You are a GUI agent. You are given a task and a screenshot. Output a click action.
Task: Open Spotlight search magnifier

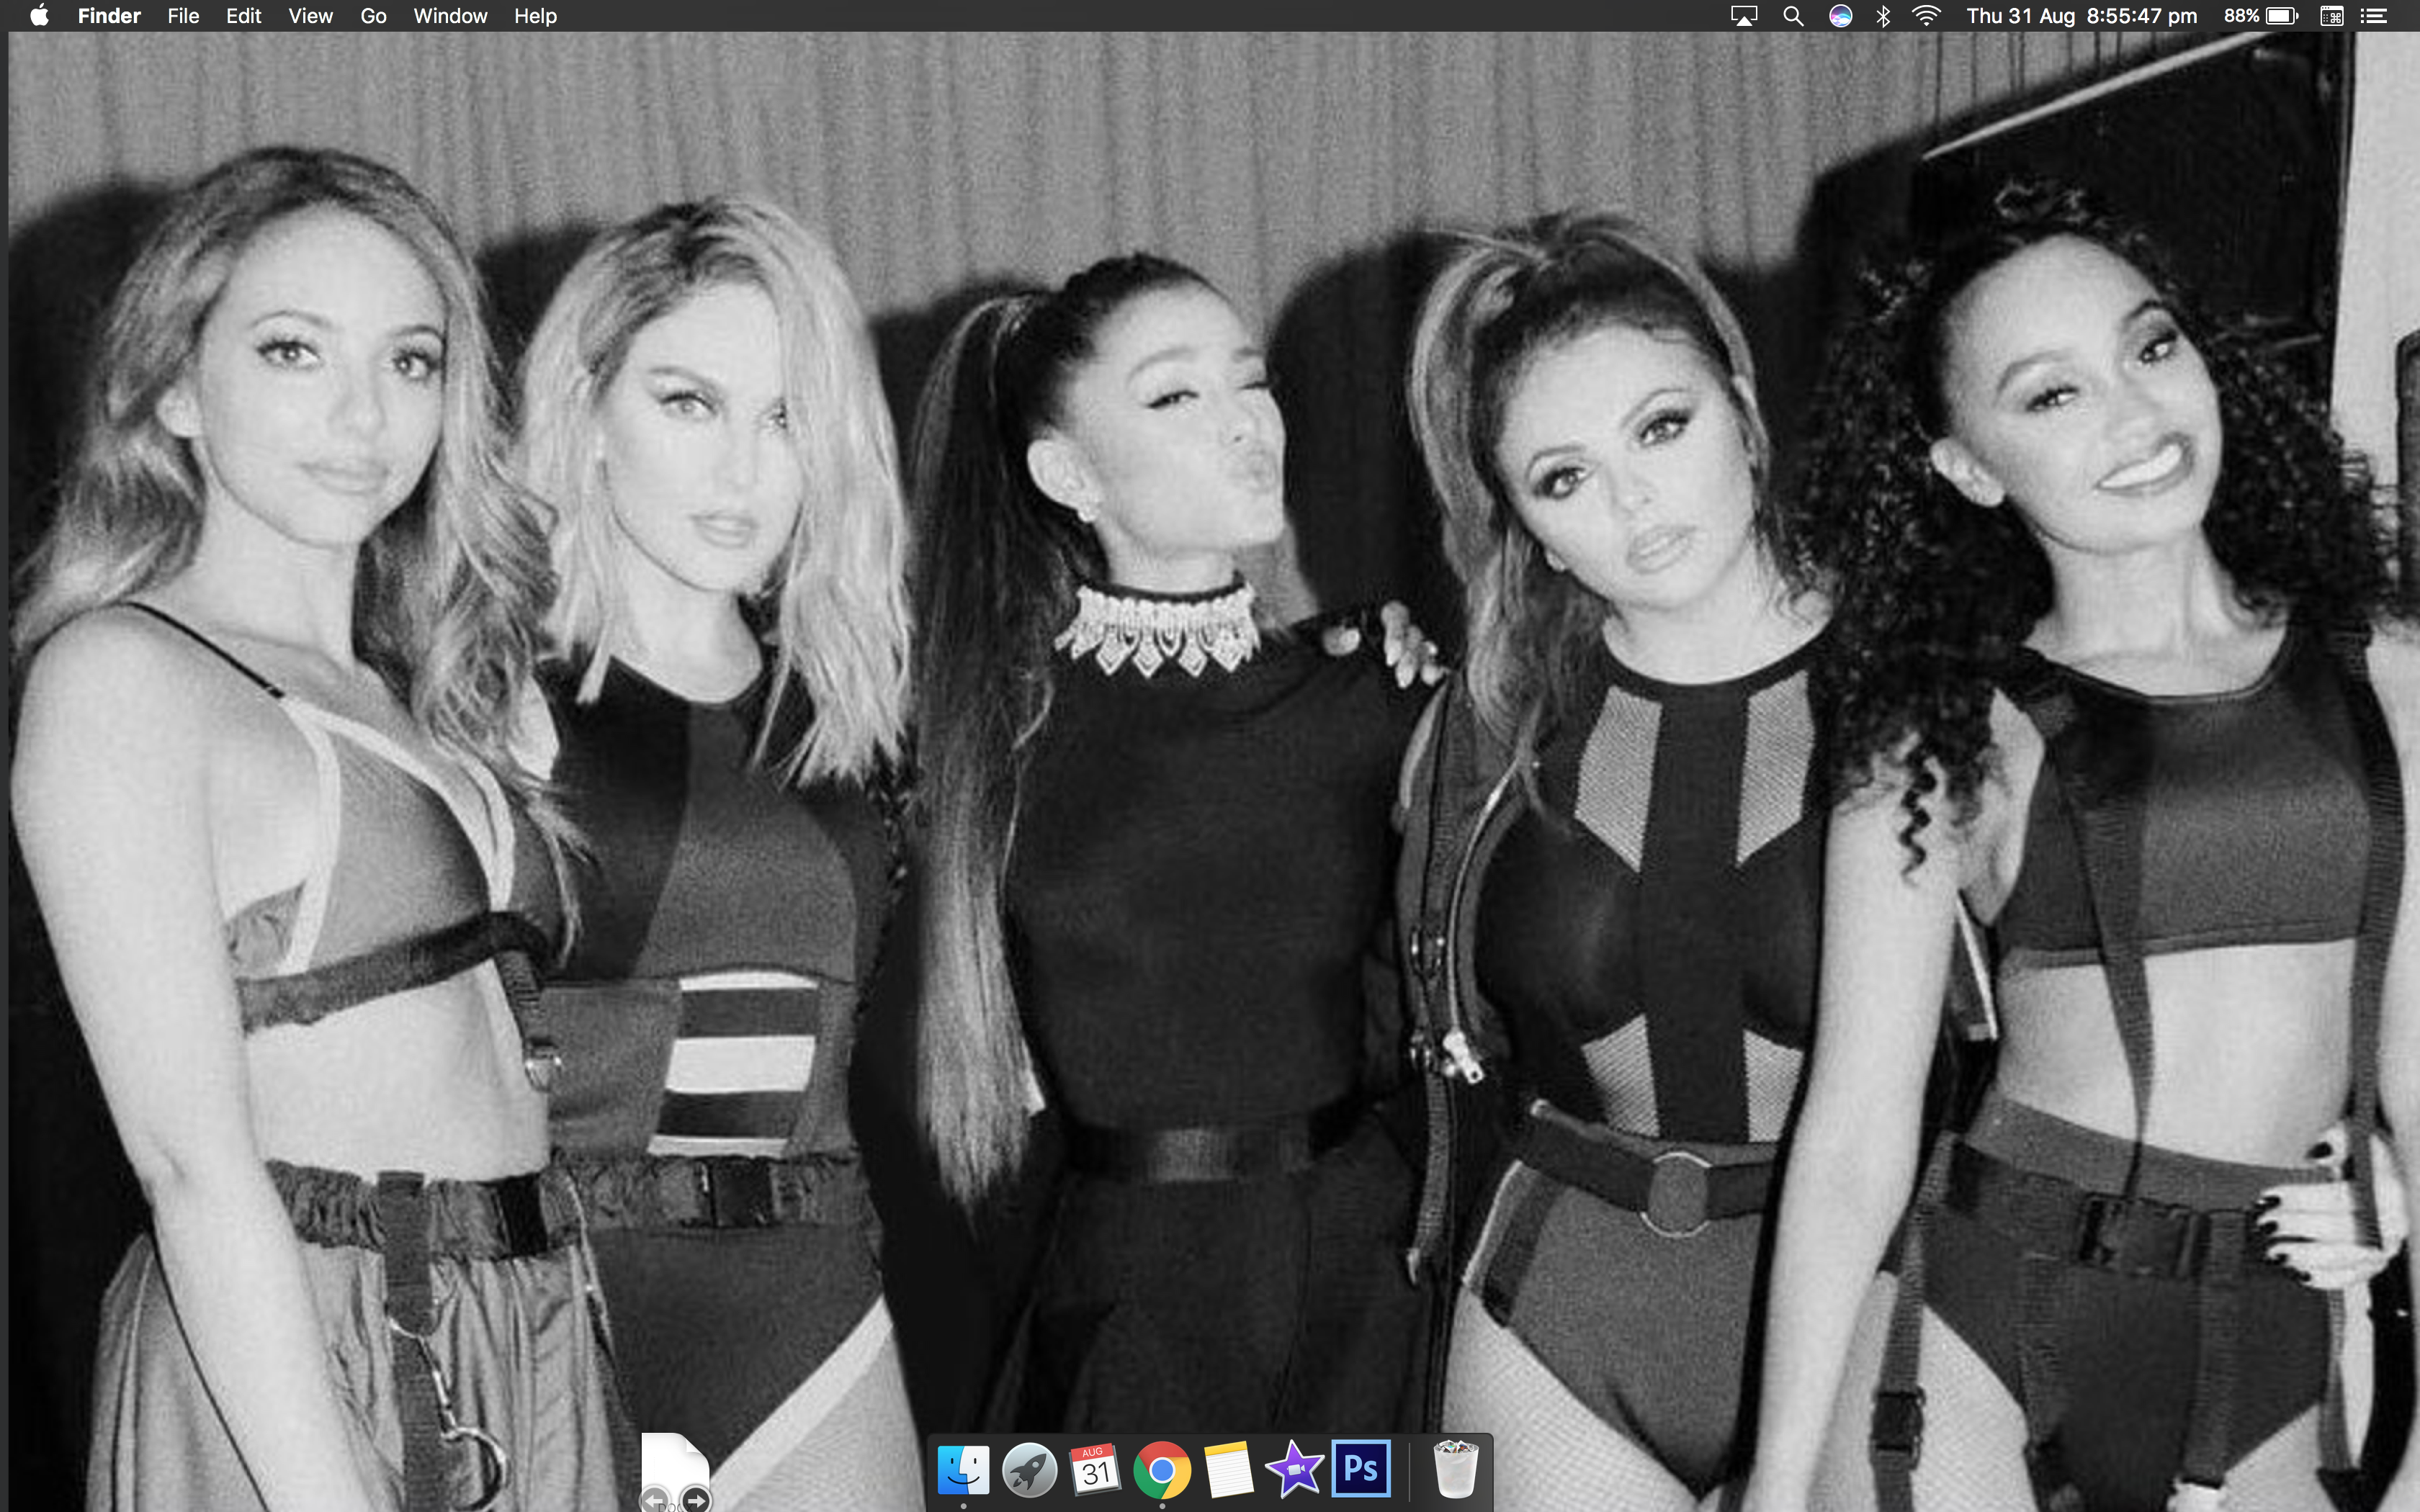coord(1793,16)
